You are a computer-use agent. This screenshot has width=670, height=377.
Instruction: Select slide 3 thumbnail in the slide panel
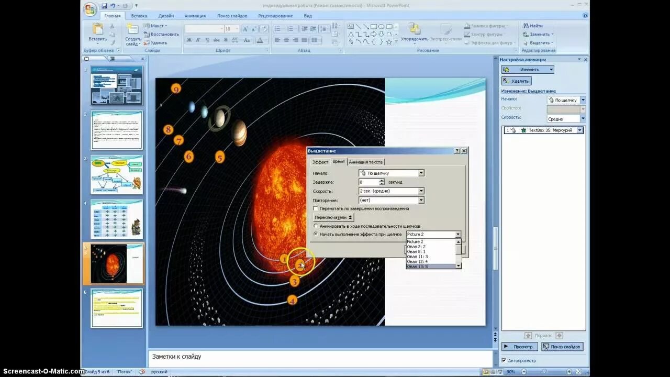coord(117,174)
